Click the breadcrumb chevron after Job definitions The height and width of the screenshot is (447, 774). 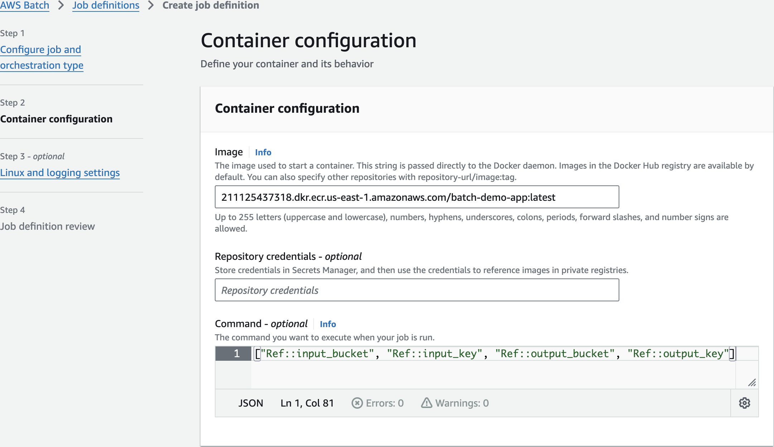[x=151, y=5]
